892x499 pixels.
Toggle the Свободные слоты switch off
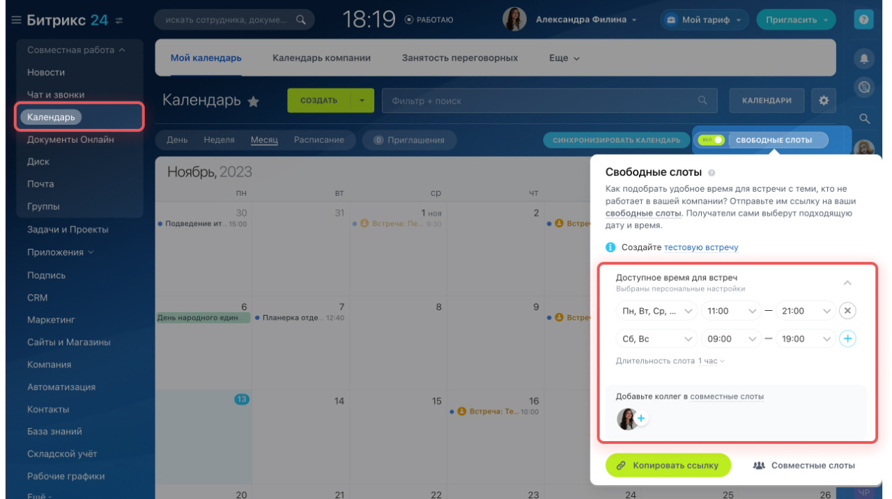[x=711, y=140]
